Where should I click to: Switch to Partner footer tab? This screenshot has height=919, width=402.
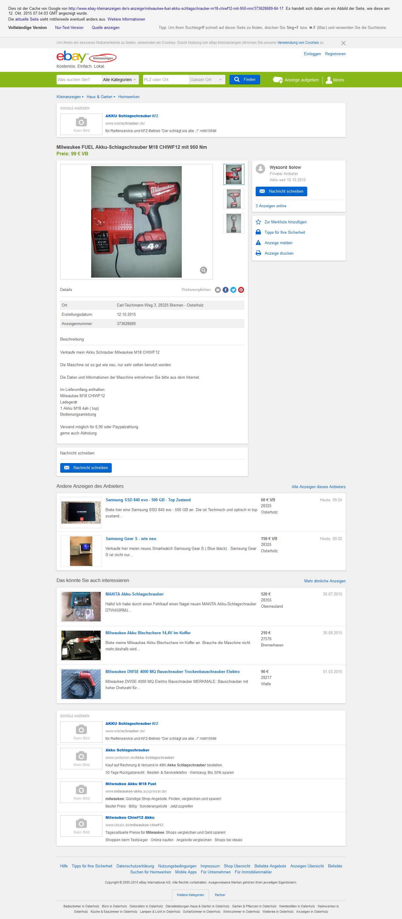coord(220,895)
